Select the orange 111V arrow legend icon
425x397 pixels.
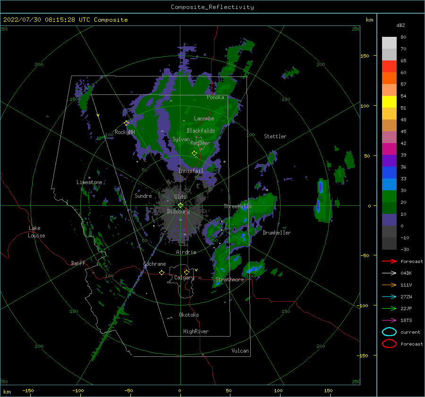(389, 285)
